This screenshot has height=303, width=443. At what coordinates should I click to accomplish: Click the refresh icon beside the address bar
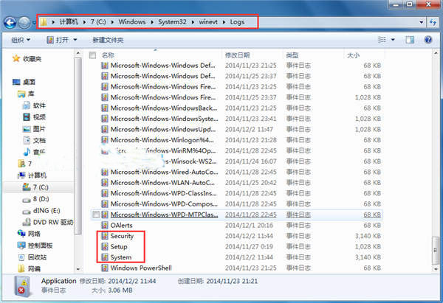coord(433,22)
